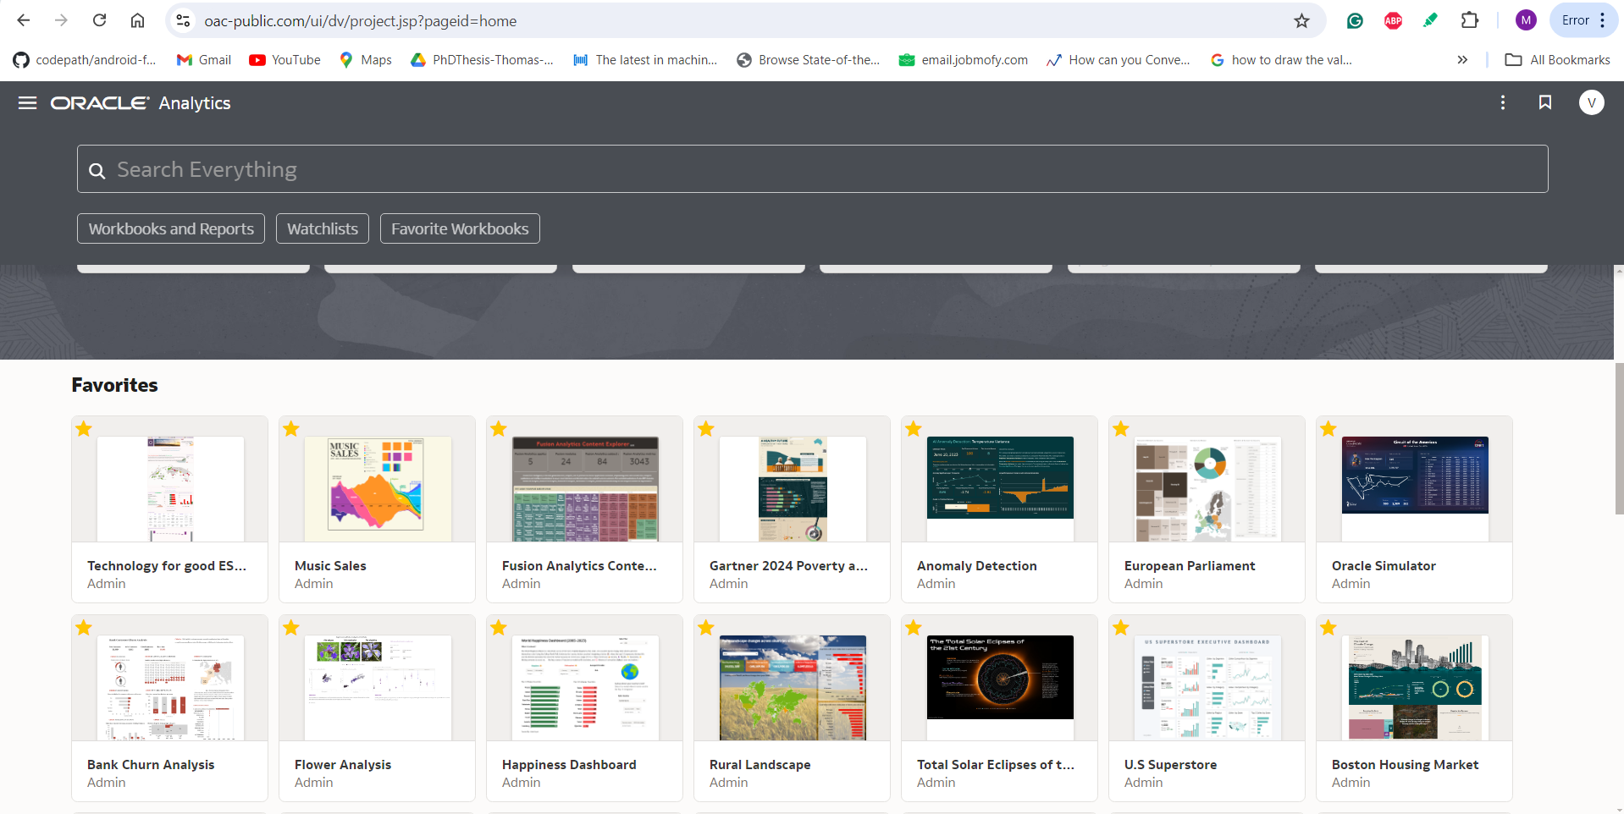
Task: Click the browser Error update button
Action: click(1583, 20)
